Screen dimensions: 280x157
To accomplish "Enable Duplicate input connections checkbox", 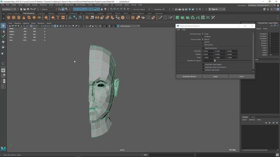I will [203, 67].
